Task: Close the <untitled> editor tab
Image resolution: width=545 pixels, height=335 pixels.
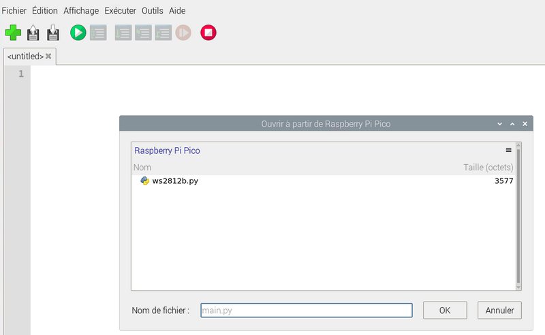Action: point(48,56)
